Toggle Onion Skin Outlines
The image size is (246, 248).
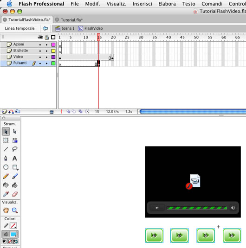(74, 112)
